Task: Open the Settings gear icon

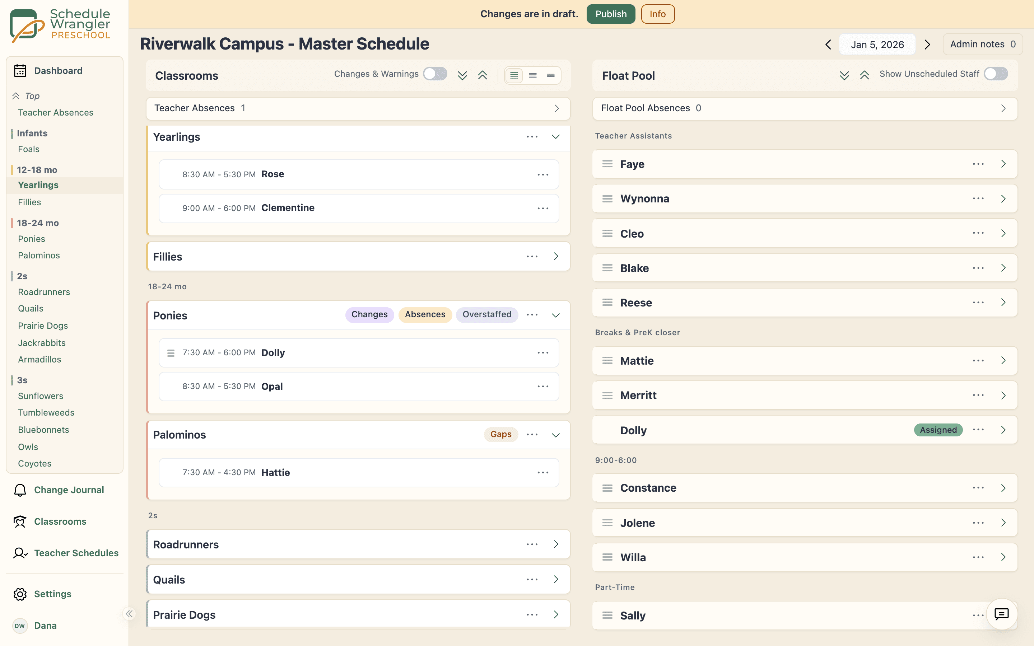Action: pyautogui.click(x=20, y=594)
